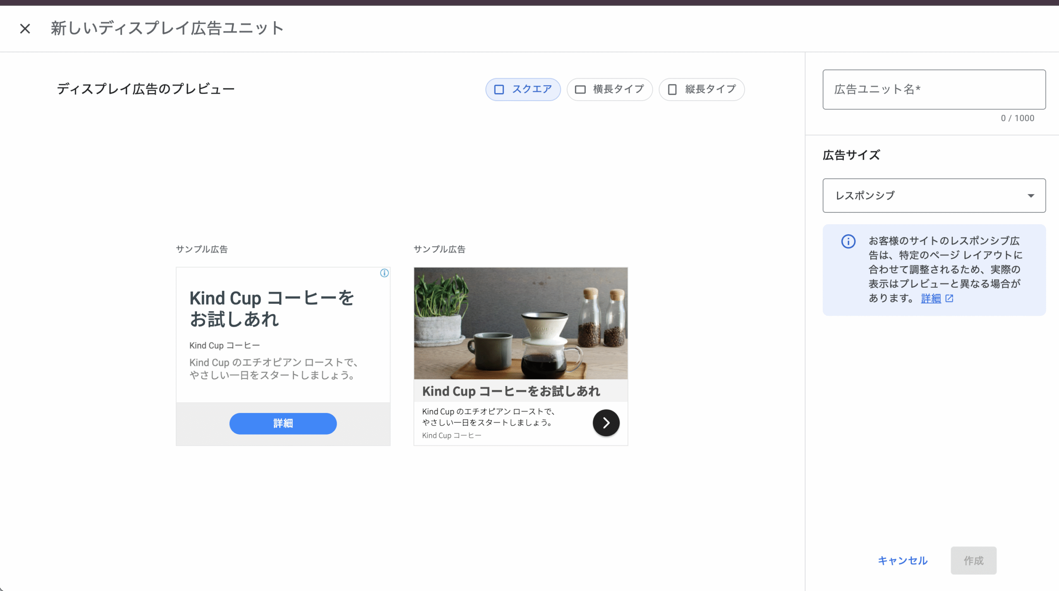
Task: Open the 詳細 link in the info box
Action: tap(931, 298)
